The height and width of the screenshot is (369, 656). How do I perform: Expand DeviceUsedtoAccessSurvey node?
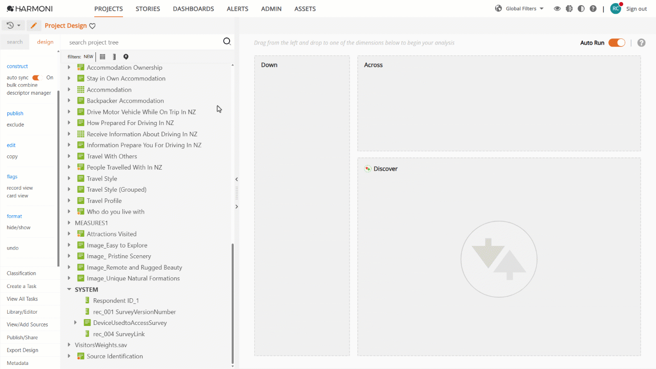coord(75,323)
